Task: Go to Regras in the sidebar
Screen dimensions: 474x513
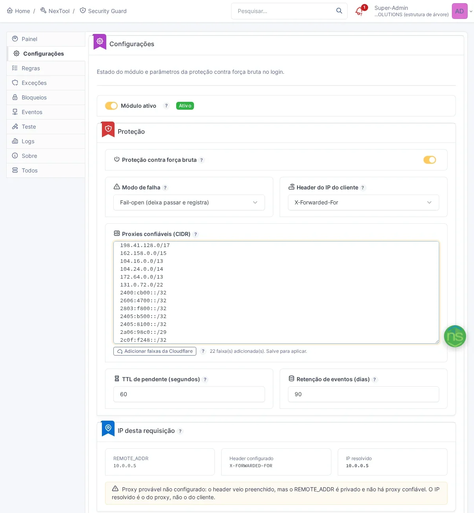Action: pyautogui.click(x=46, y=68)
